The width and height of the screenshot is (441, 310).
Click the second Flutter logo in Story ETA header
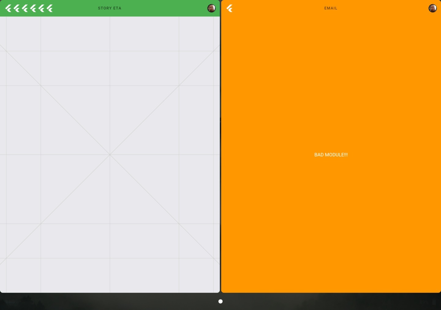point(17,8)
